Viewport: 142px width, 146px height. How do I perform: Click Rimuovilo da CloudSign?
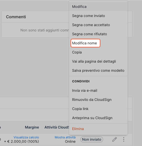[98, 100]
